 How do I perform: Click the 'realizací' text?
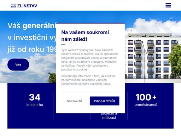[x=109, y=118]
